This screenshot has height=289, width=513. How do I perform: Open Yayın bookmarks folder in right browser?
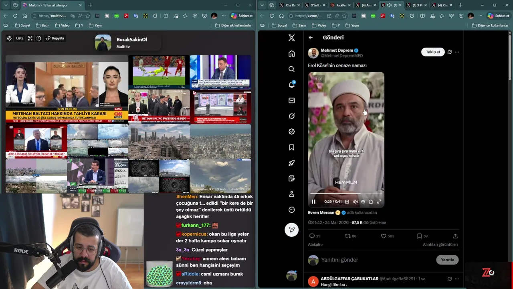pos(351,25)
